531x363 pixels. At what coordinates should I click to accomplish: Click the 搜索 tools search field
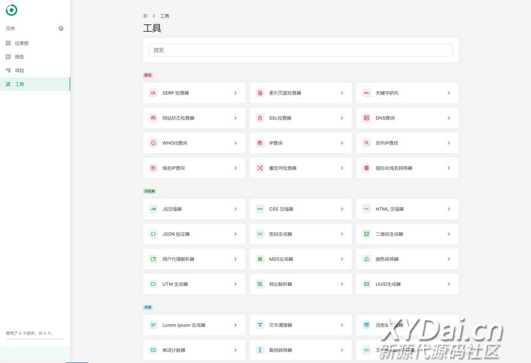[x=300, y=50]
